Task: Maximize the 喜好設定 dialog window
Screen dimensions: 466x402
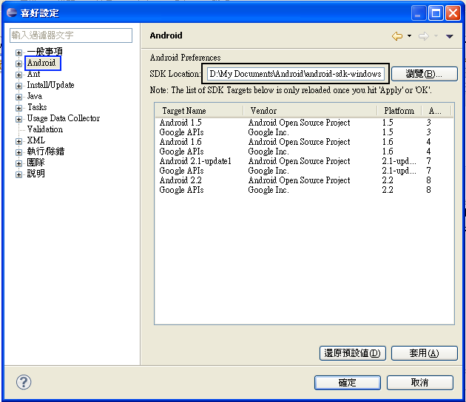Action: tap(436, 13)
